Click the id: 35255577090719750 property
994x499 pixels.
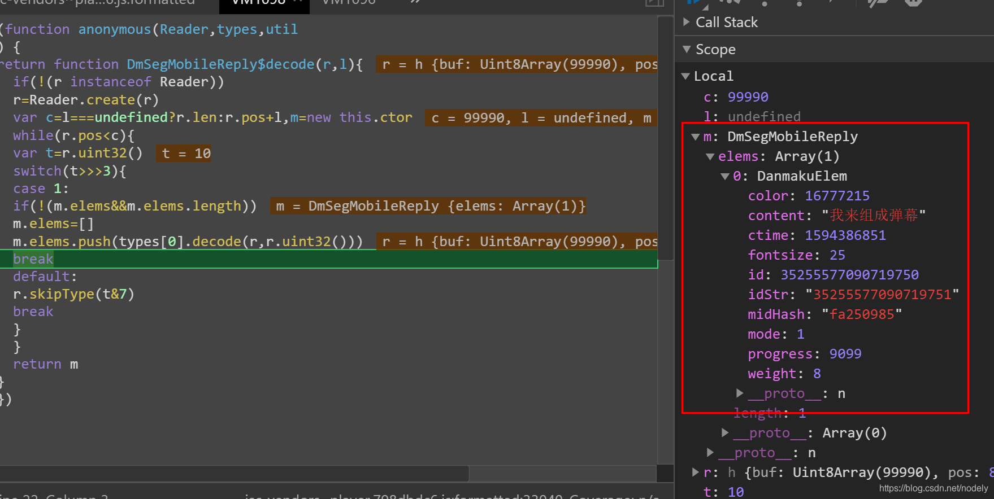click(833, 275)
